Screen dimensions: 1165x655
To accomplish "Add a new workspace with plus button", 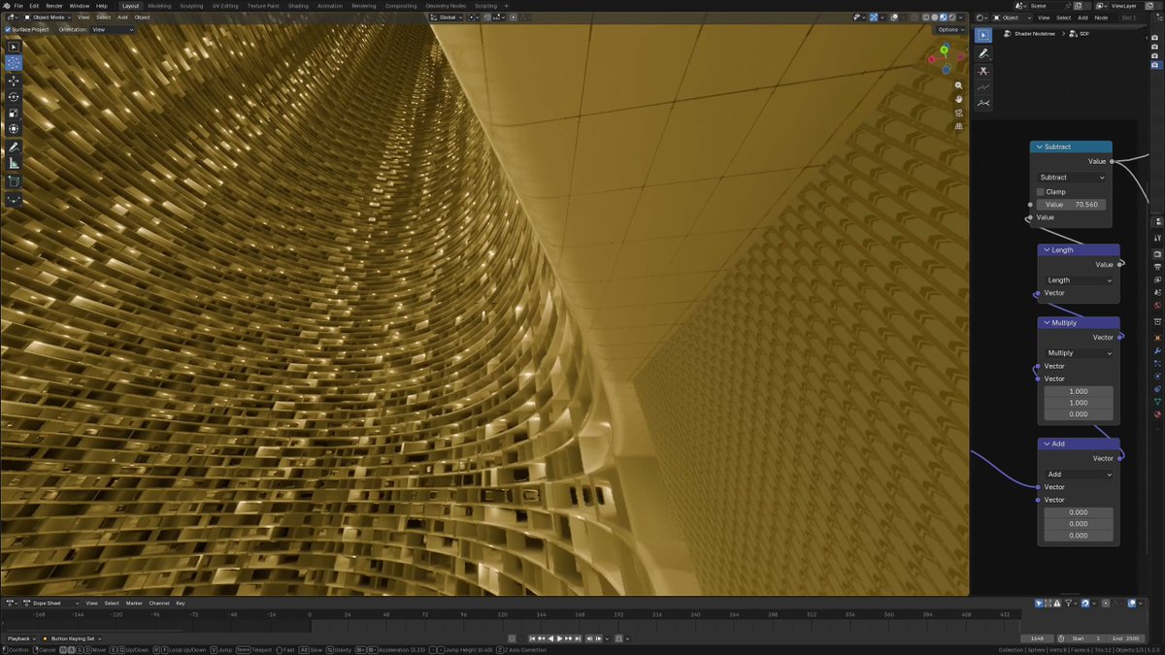I will pyautogui.click(x=505, y=6).
